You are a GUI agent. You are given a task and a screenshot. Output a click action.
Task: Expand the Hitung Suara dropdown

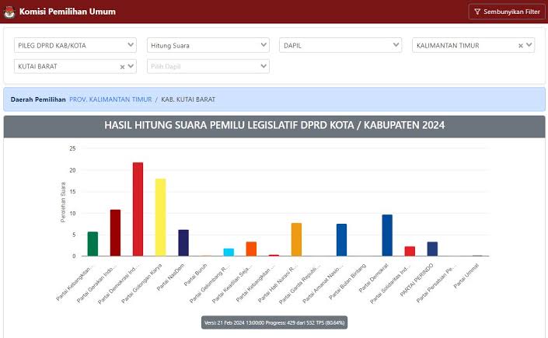coord(208,45)
